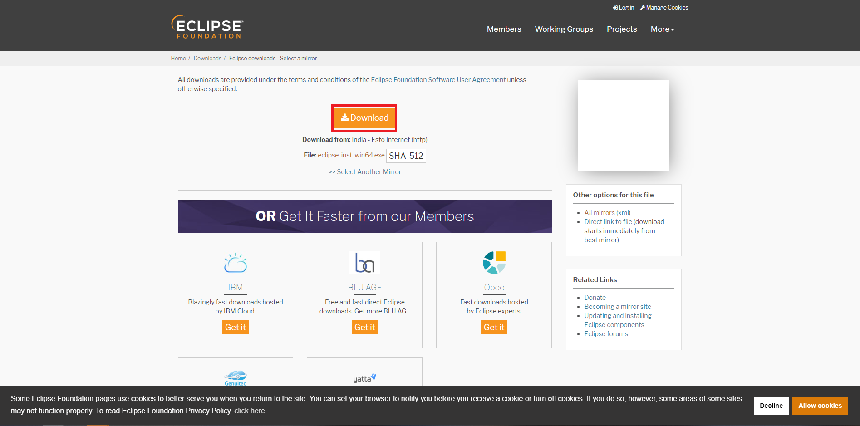Open the Working Groups menu item
Screen dimensions: 860x426
click(564, 29)
